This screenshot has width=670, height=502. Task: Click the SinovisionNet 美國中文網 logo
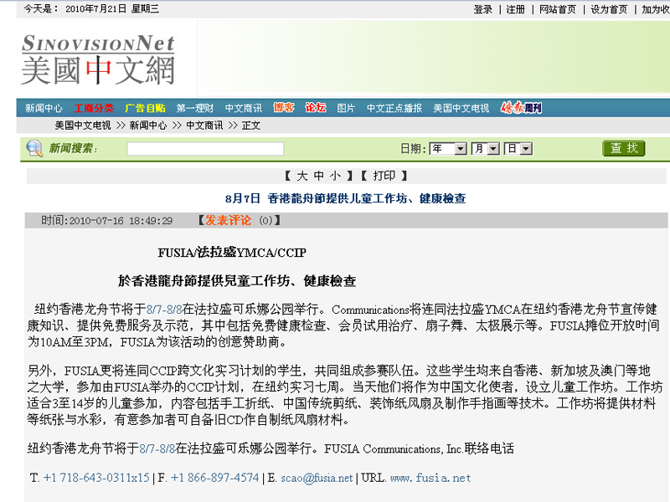pos(98,59)
